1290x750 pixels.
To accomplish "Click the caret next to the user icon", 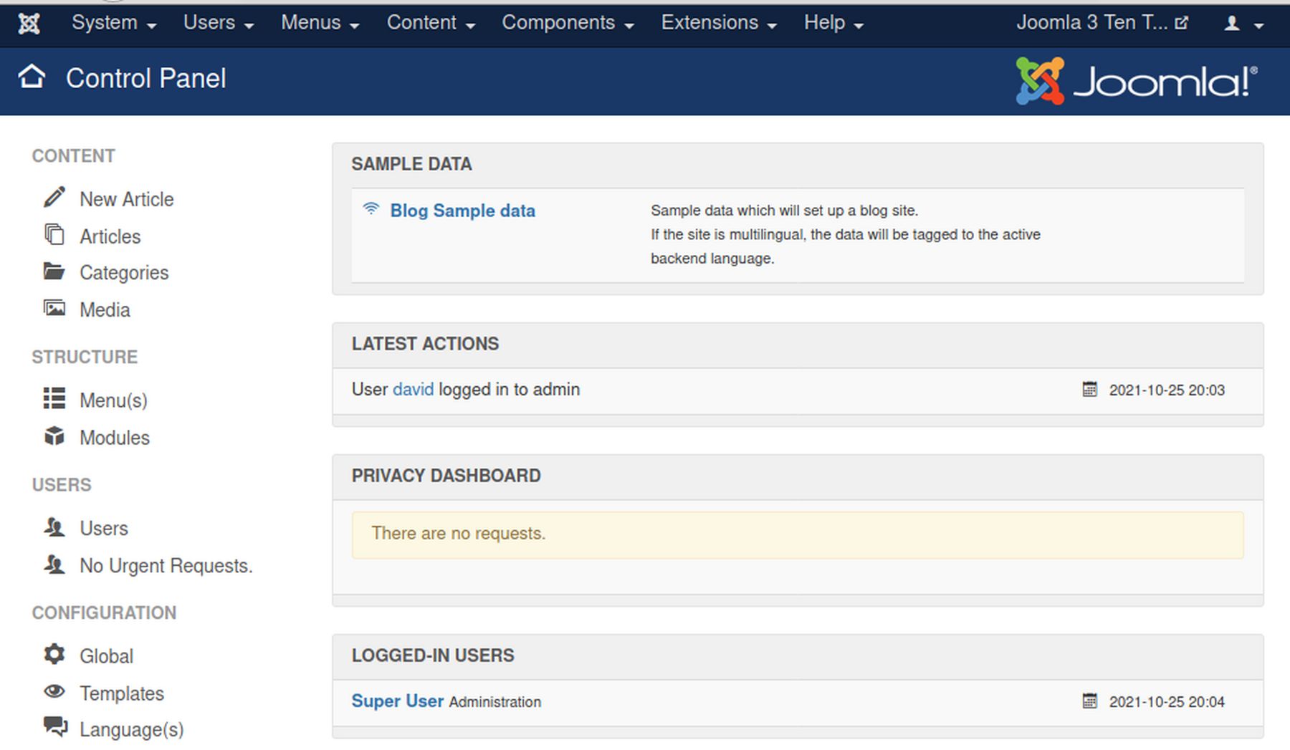I will [x=1259, y=26].
